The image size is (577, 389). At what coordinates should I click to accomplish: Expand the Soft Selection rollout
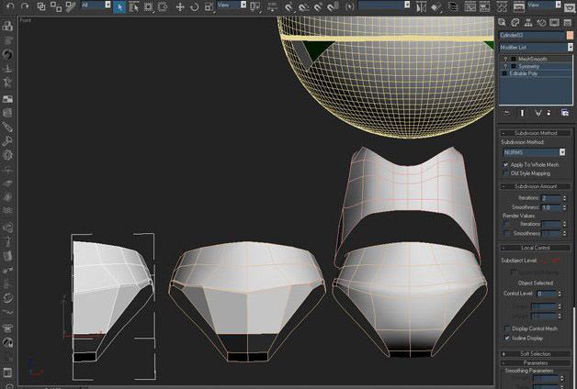[x=535, y=353]
